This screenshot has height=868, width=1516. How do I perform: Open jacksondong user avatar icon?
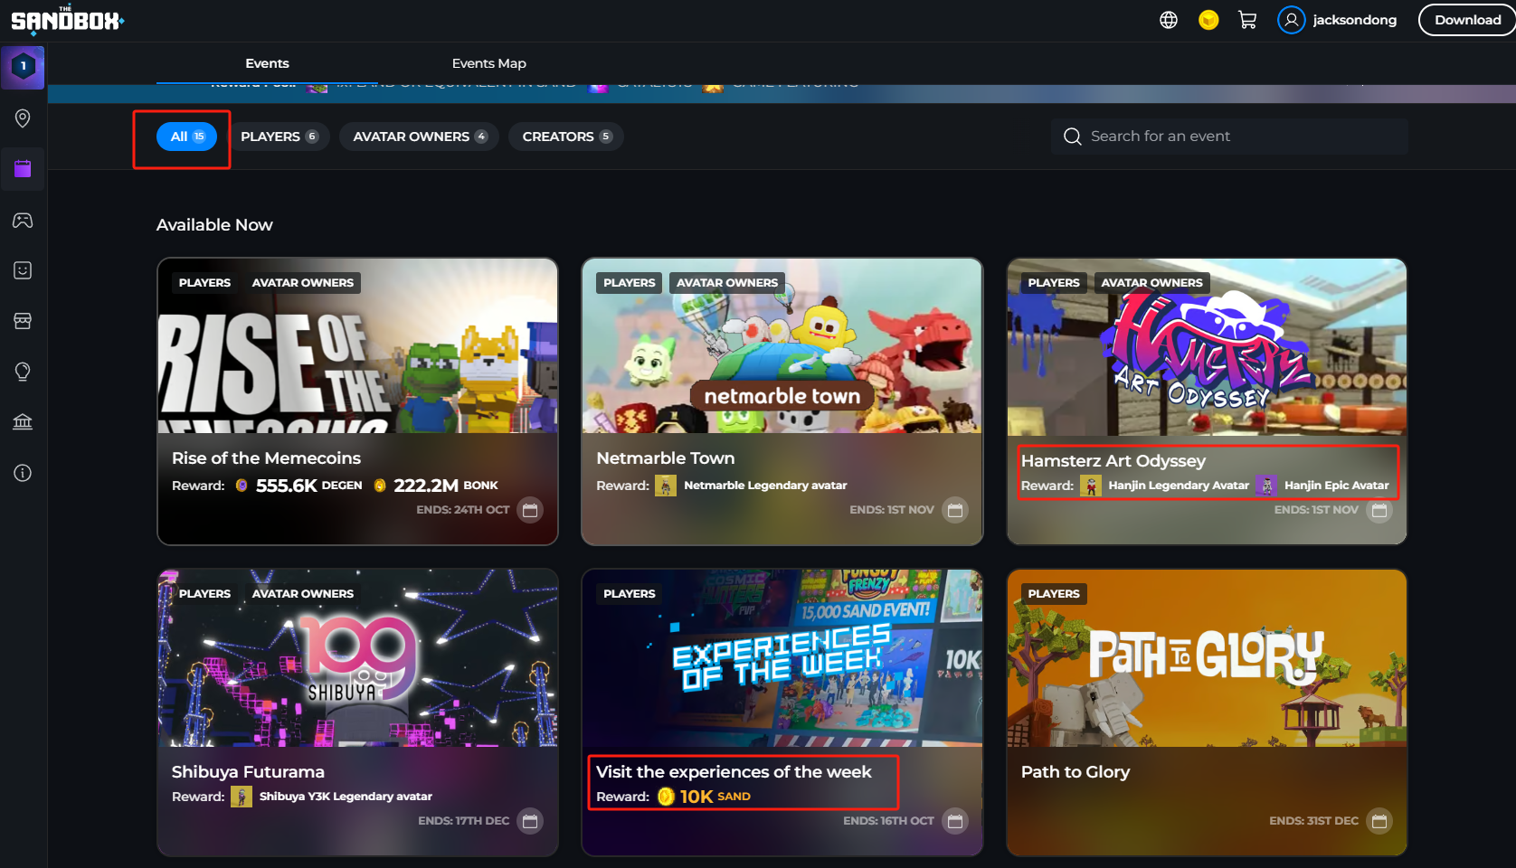(1291, 20)
